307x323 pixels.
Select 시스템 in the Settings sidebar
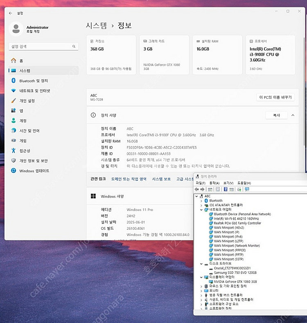click(43, 71)
